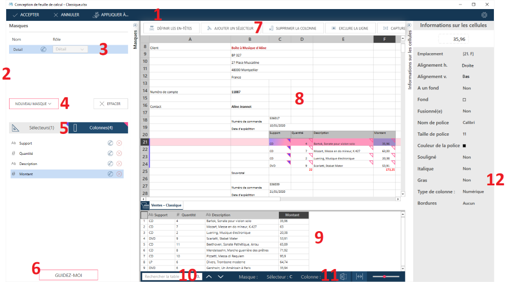The width and height of the screenshot is (508, 282).
Task: Collapse the Masques side panel
Action: pyautogui.click(x=135, y=25)
